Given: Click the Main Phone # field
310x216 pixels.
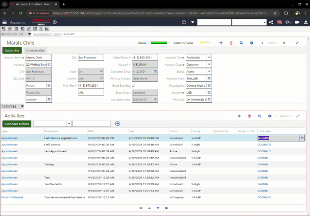Looking at the screenshot, I should [x=145, y=58].
